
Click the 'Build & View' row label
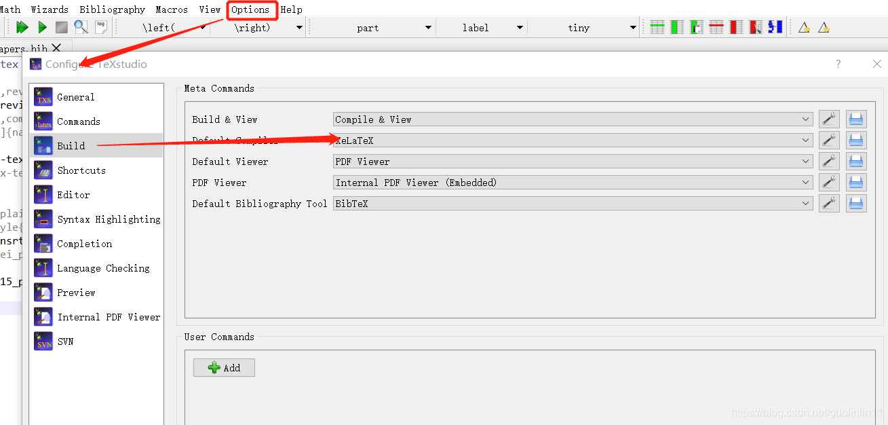[x=225, y=119]
